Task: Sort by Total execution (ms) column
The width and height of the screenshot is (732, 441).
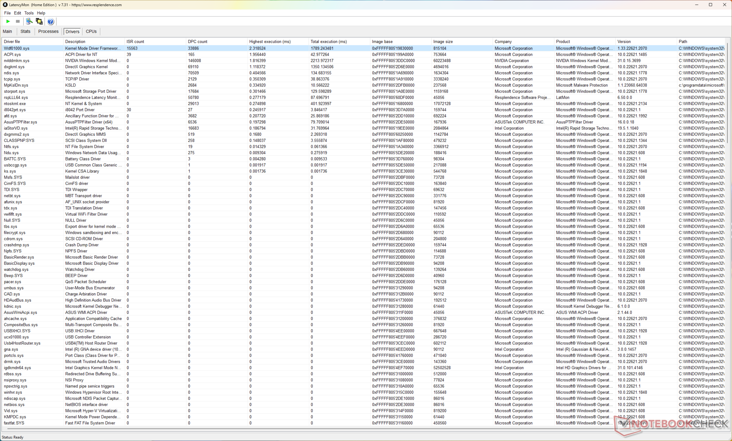Action: [328, 42]
